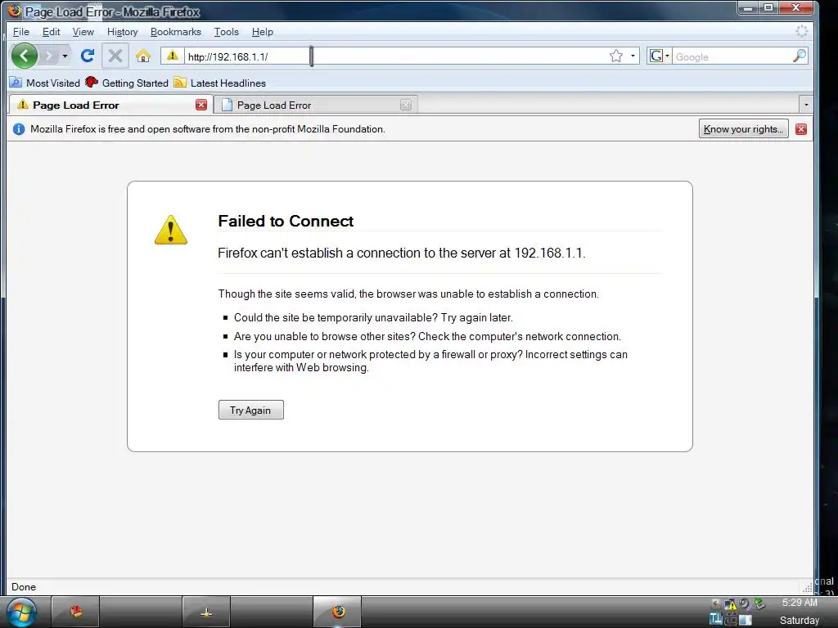This screenshot has width=838, height=628.
Task: Click the window resize grip in status bar
Action: pos(808,588)
